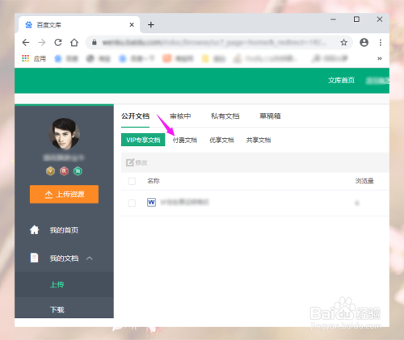The width and height of the screenshot is (404, 340).
Task: Click the gold V badge under avatar
Action: [x=50, y=171]
